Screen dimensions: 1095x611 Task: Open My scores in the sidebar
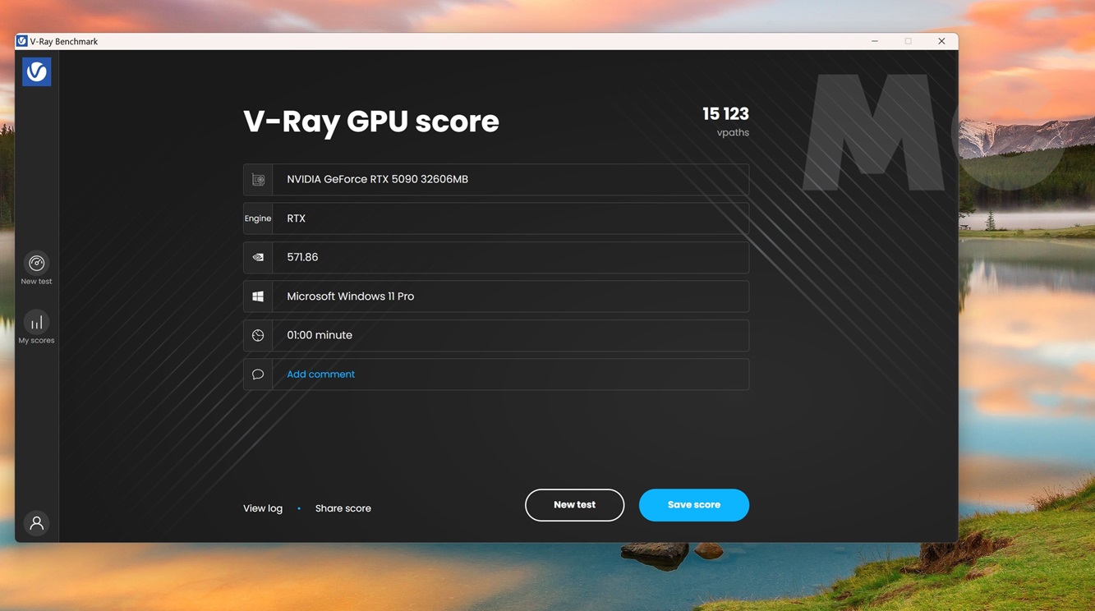(36, 328)
